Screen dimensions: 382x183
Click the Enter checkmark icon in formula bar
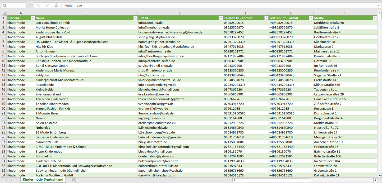click(x=47, y=5)
